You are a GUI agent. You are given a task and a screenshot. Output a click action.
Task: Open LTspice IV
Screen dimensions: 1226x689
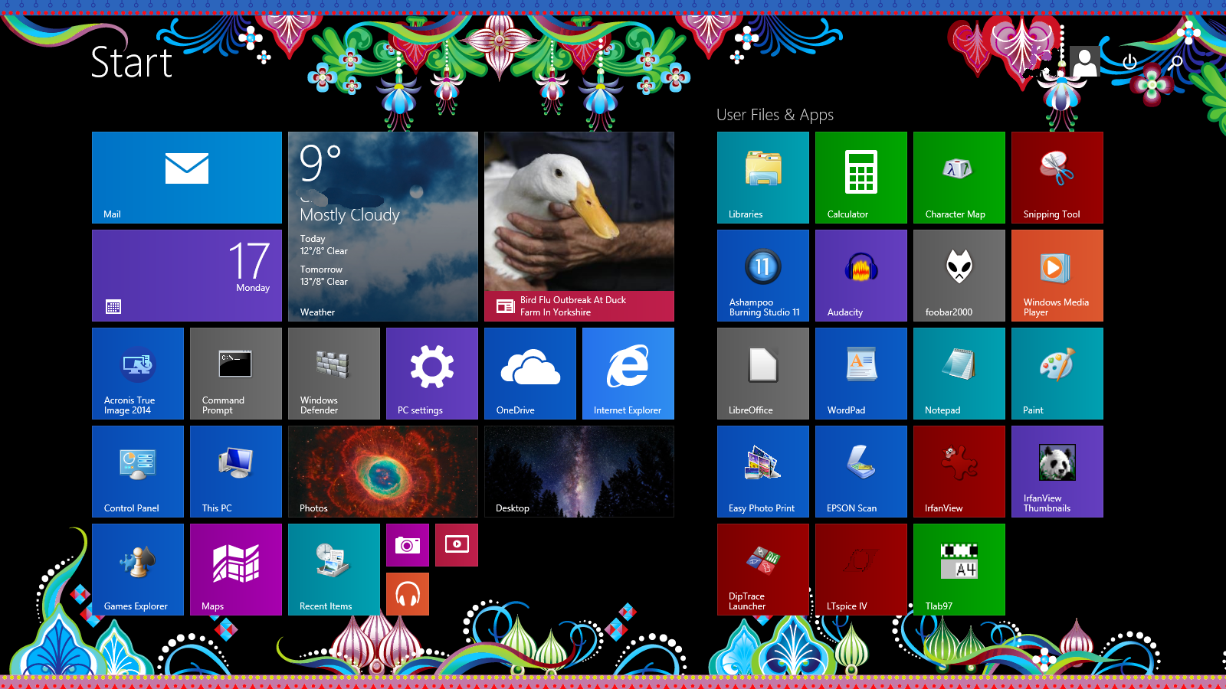pos(861,570)
